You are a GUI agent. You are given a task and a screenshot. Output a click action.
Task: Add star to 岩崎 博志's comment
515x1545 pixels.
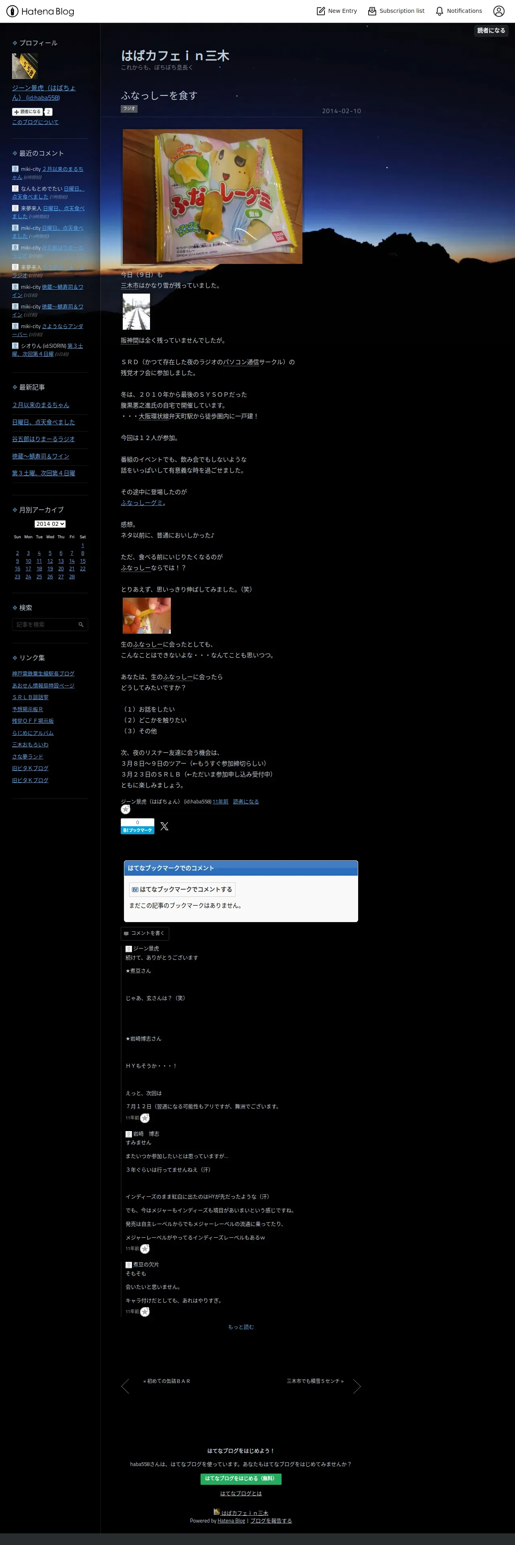point(144,1248)
